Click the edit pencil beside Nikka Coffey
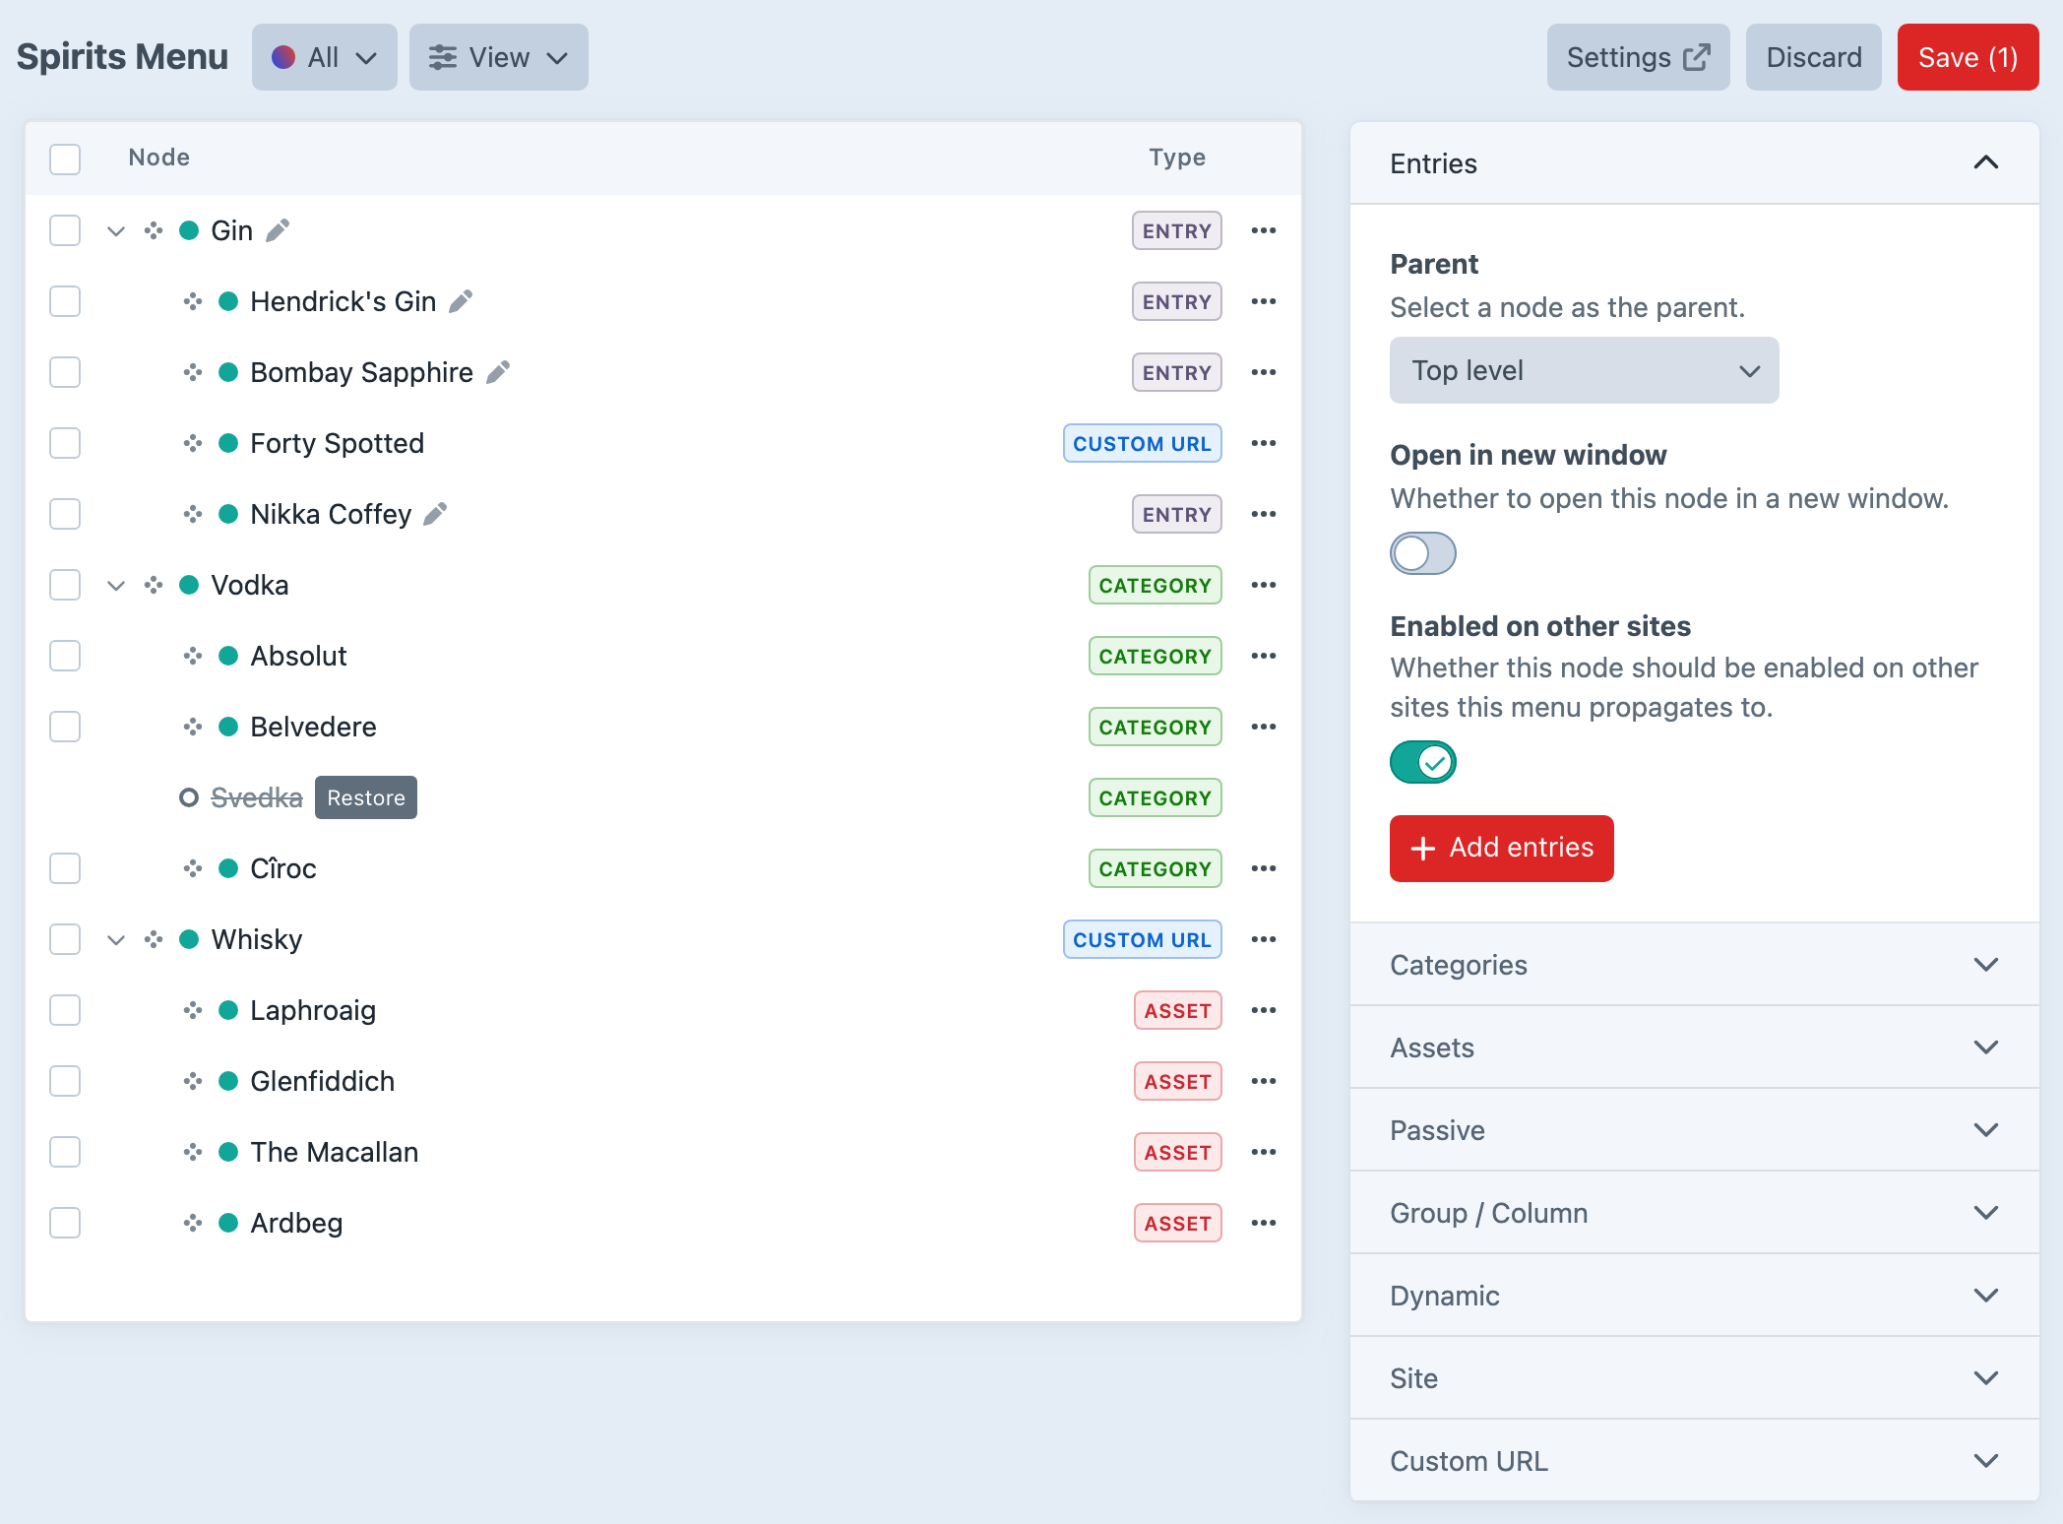 pos(435,514)
